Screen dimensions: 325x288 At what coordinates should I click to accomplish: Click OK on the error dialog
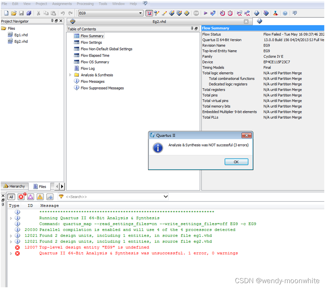click(236, 162)
